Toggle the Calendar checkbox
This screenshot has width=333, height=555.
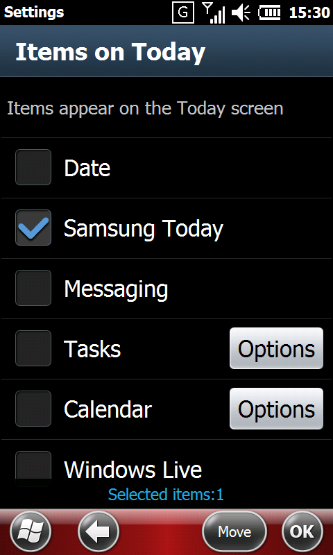33,409
